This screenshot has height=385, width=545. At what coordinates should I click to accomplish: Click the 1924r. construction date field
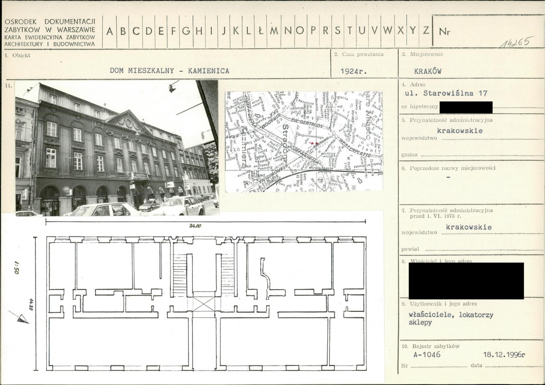coord(354,71)
